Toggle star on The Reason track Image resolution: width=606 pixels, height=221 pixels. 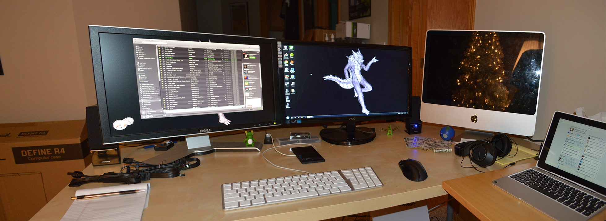pos(160,52)
